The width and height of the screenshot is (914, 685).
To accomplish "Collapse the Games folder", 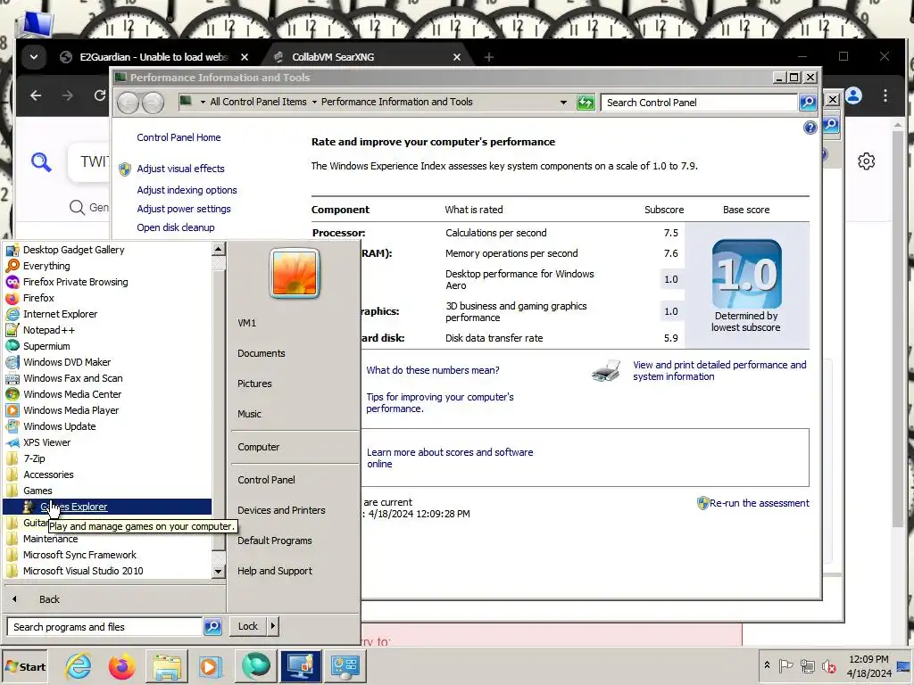I will [x=37, y=491].
